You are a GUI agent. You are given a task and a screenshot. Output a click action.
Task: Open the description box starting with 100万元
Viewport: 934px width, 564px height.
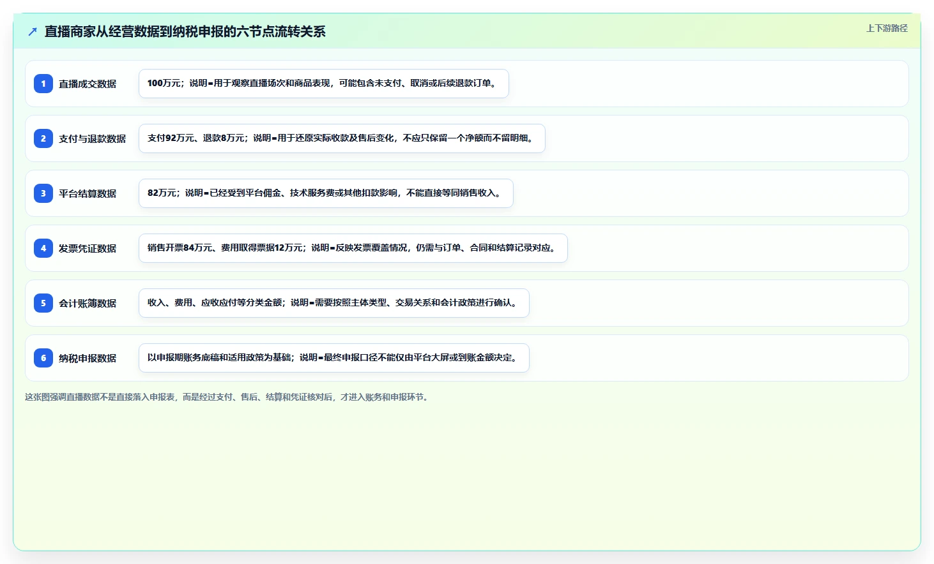point(324,84)
